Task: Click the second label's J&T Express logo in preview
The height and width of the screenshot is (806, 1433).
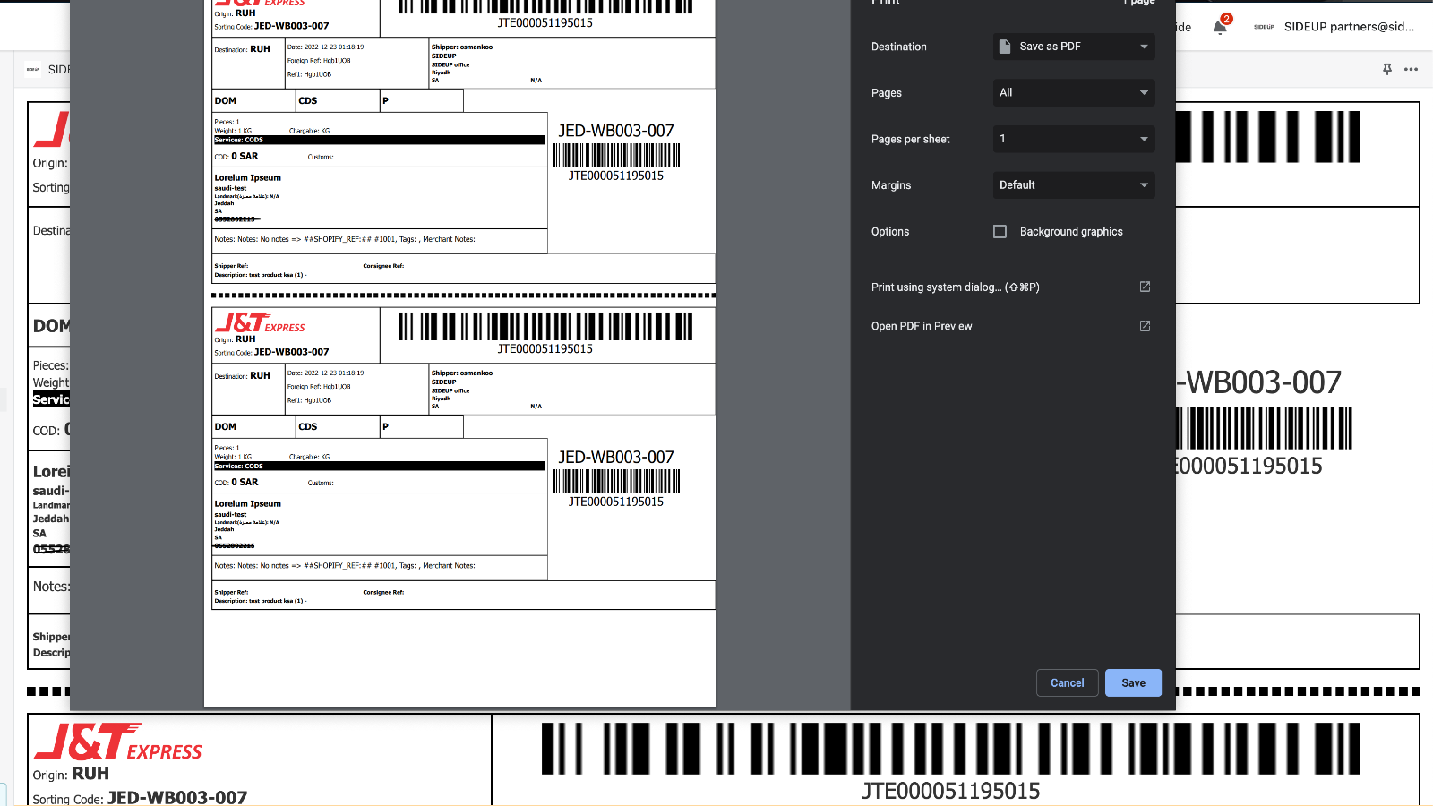Action: (x=260, y=322)
